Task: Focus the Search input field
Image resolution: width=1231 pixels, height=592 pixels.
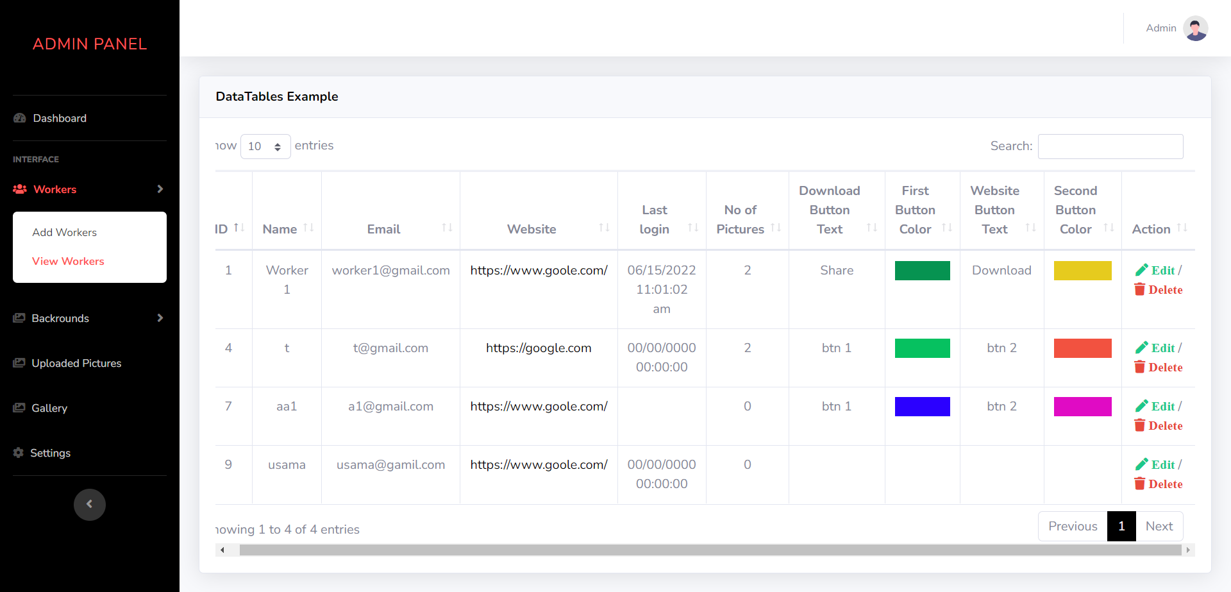Action: coord(1110,146)
